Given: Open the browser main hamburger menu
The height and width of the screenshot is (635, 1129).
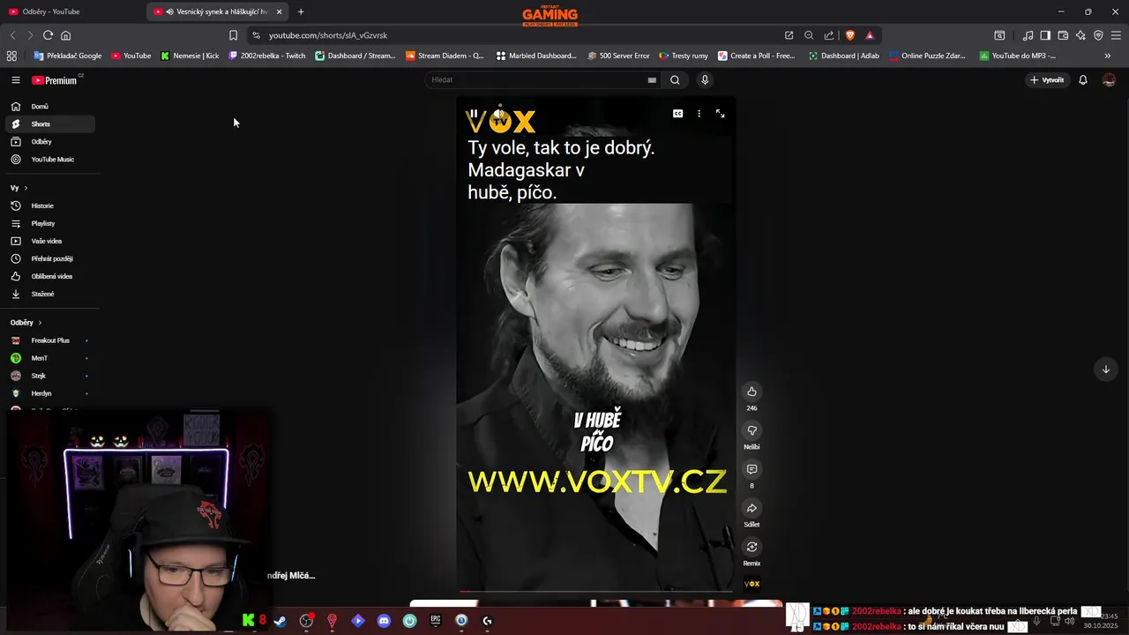Looking at the screenshot, I should 1116,35.
